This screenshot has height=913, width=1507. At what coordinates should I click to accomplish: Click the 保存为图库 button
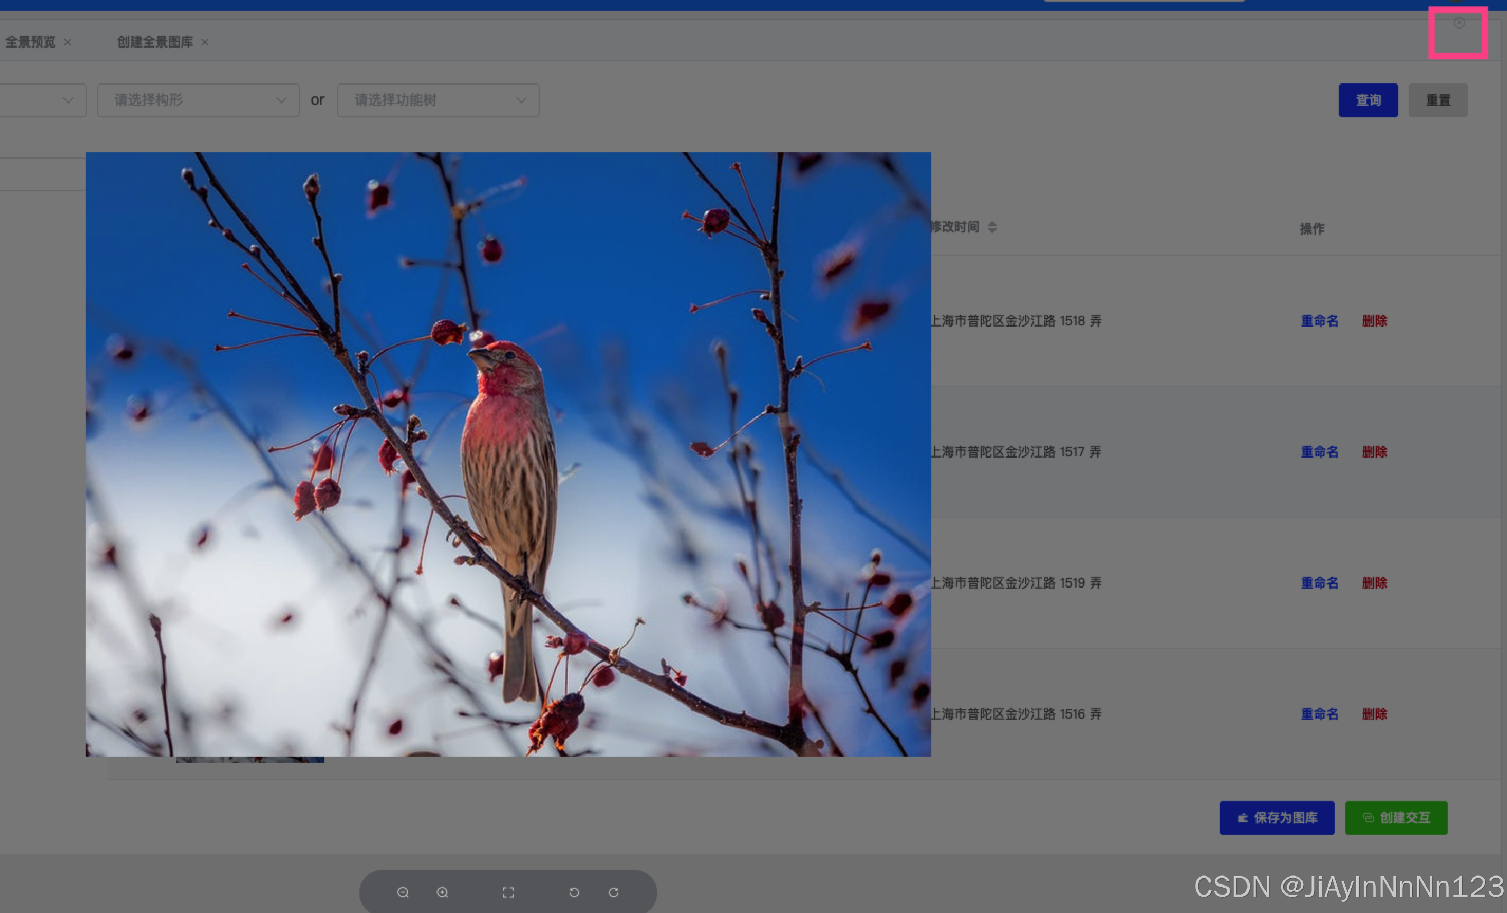click(x=1277, y=817)
